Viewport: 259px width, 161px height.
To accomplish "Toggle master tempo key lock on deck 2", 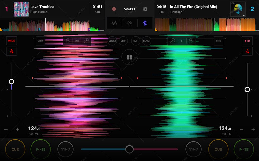I will pyautogui.click(x=247, y=51).
